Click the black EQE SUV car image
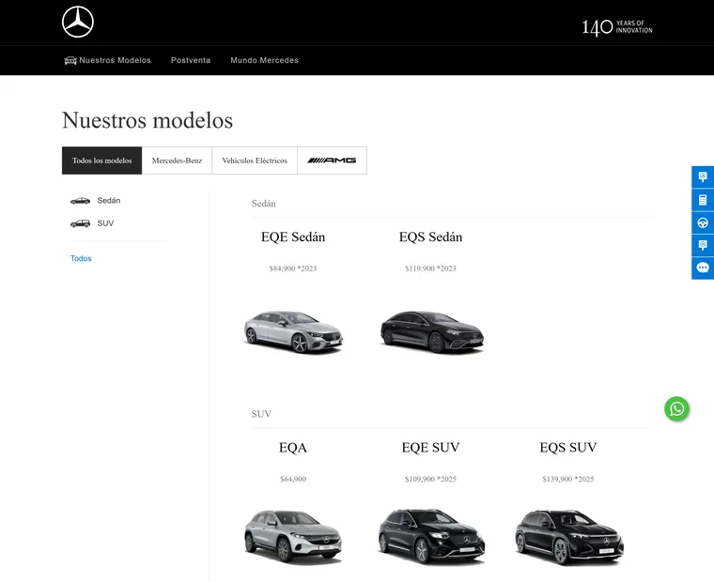This screenshot has width=714, height=582. (x=431, y=537)
